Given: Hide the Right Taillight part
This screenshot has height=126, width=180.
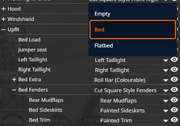Looking at the screenshot, I should pos(174,69).
